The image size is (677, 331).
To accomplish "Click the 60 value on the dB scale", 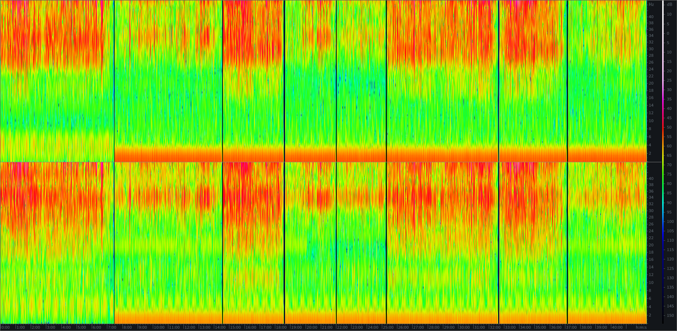I will click(669, 146).
